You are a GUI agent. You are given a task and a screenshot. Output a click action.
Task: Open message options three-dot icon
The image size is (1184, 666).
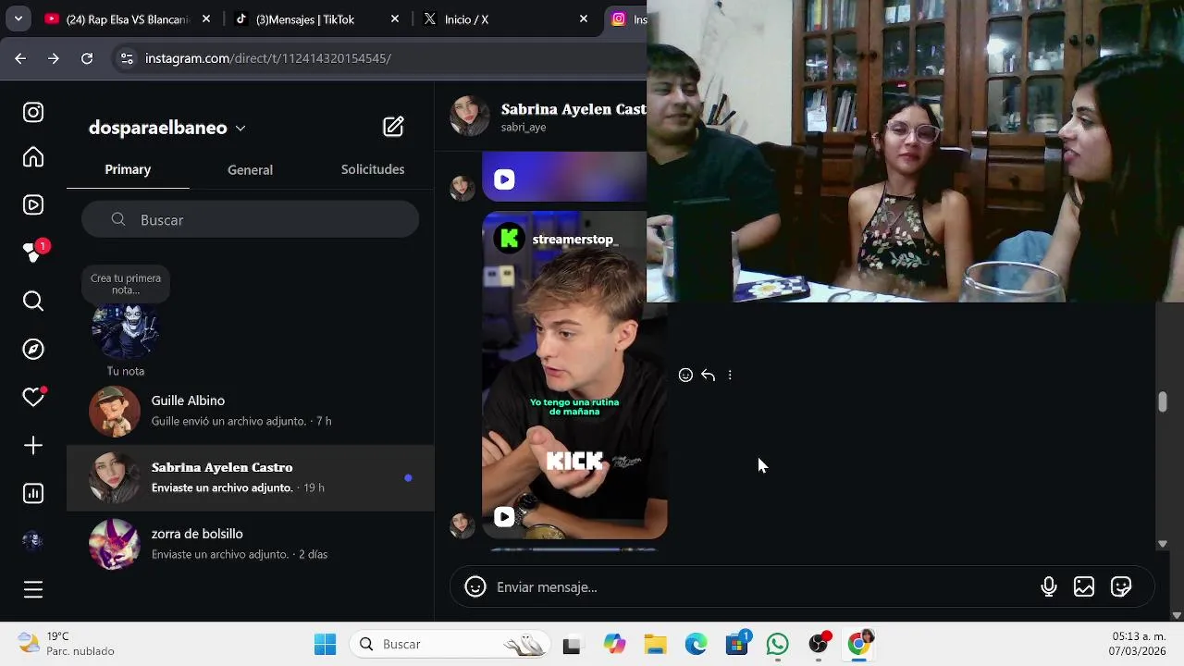pos(730,375)
